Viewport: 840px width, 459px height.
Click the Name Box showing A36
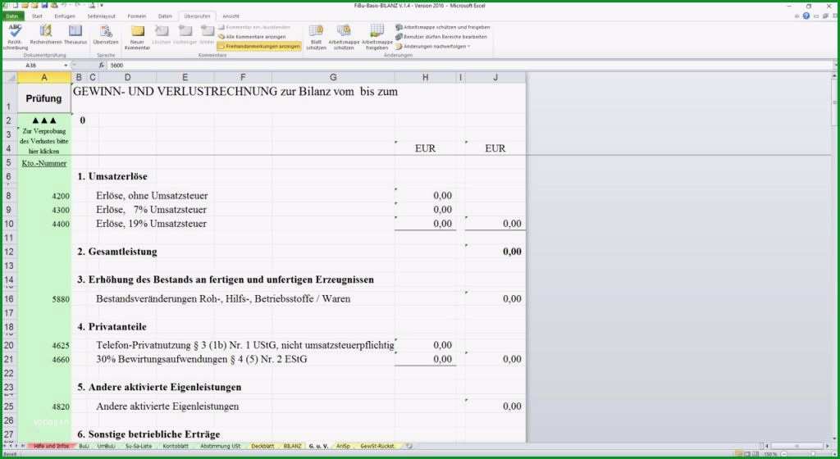[32, 66]
